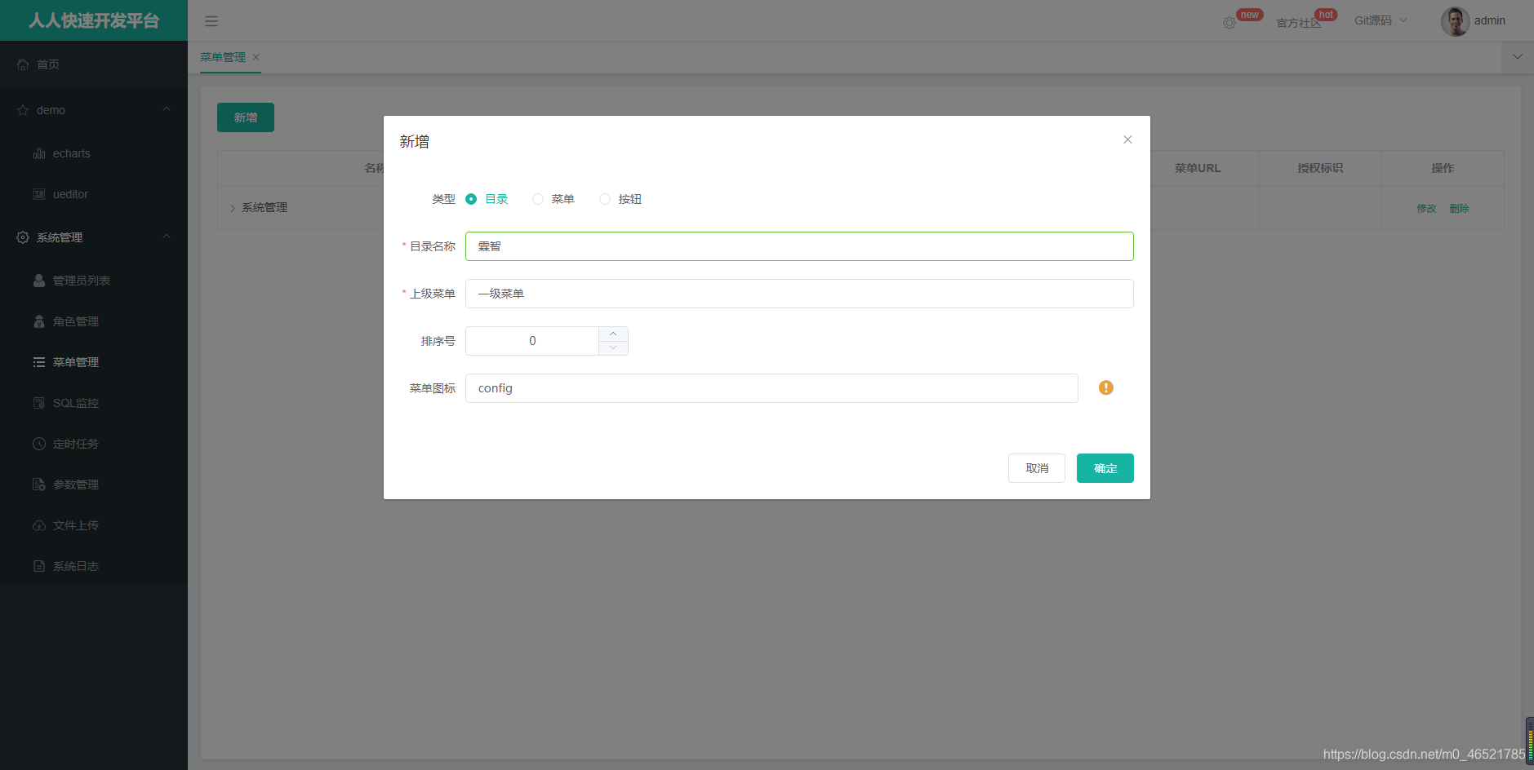Click the 文件上传 upload icon

click(38, 524)
